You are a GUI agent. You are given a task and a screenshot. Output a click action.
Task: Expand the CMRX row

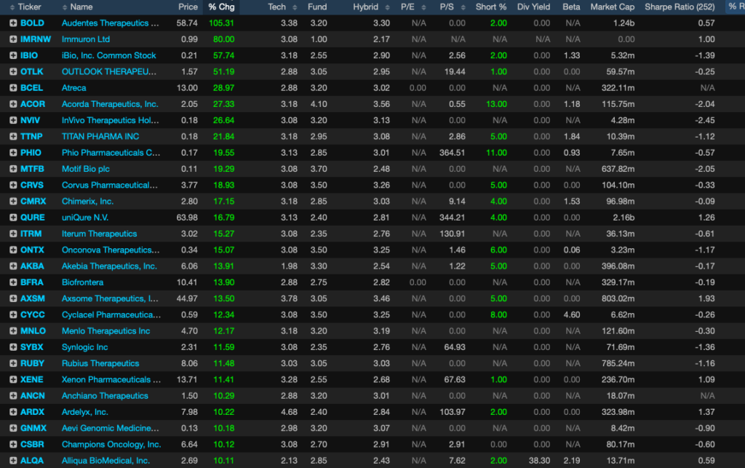click(x=13, y=201)
